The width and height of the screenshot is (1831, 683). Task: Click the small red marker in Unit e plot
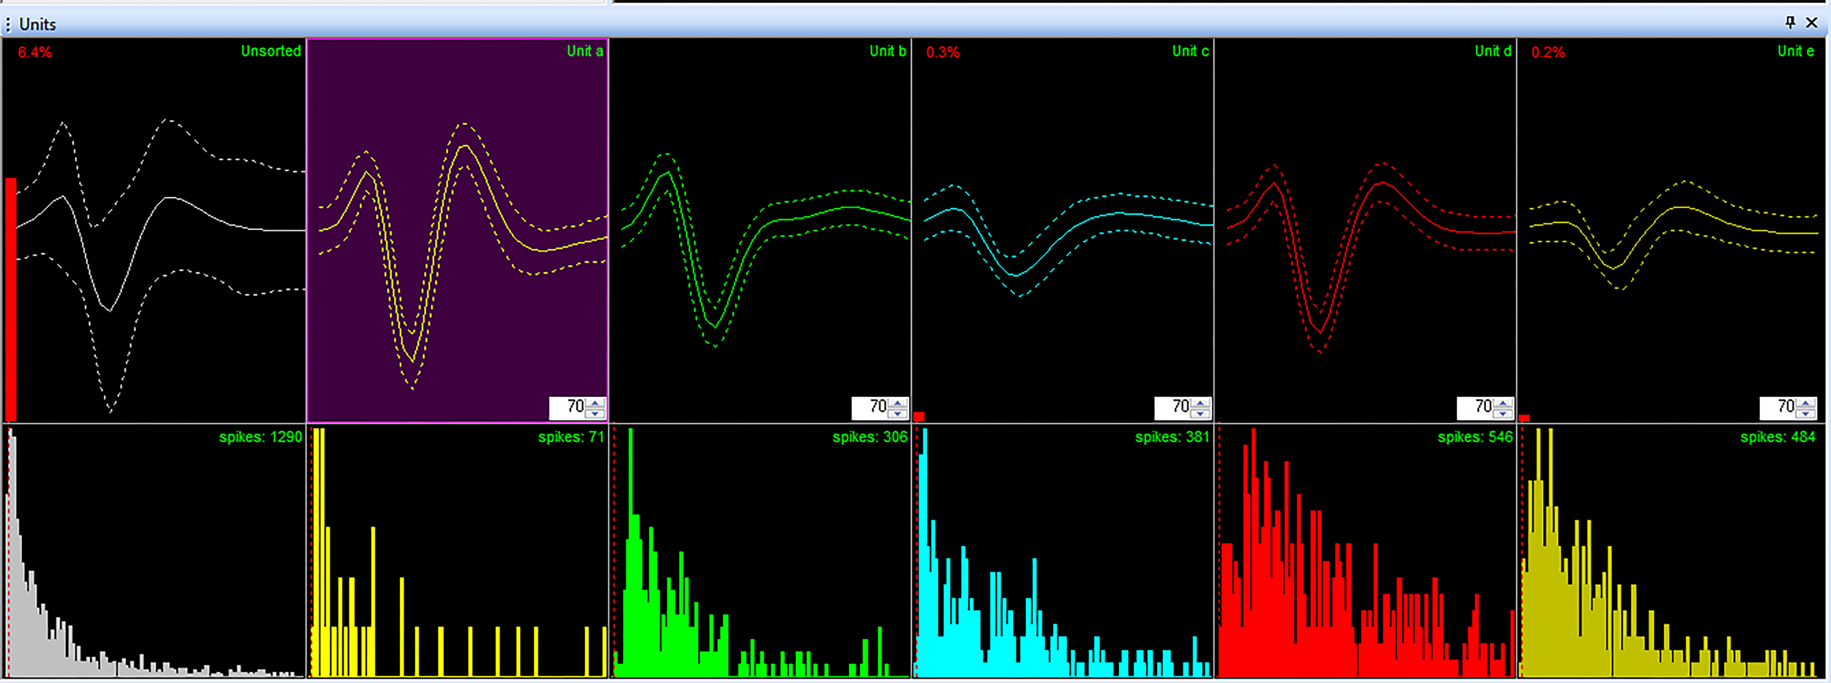point(1524,418)
